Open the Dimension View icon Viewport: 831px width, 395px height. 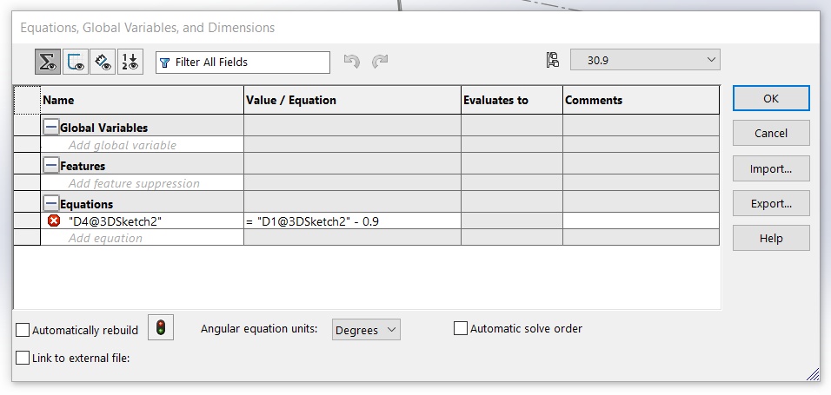pyautogui.click(x=103, y=62)
